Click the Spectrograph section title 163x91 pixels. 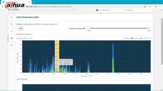22,79
